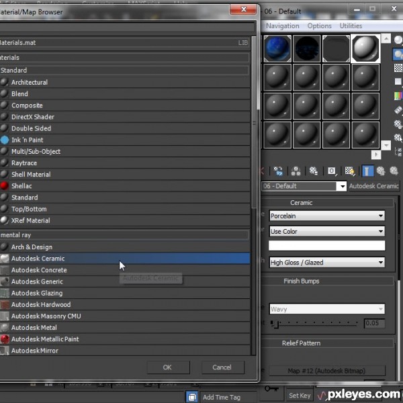The width and height of the screenshot is (403, 403).
Task: Click the sample slots scroll right arrow
Action: 376,154
